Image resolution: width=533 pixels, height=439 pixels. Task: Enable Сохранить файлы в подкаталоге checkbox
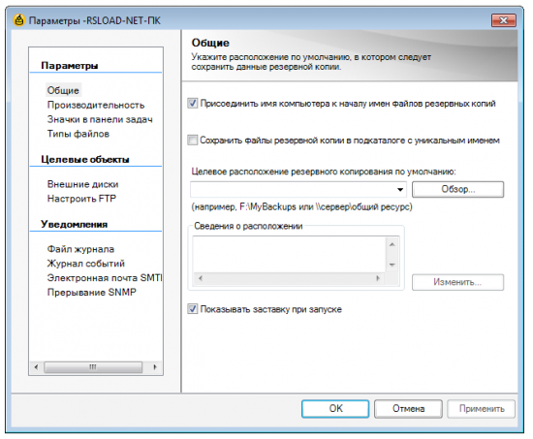coord(193,141)
